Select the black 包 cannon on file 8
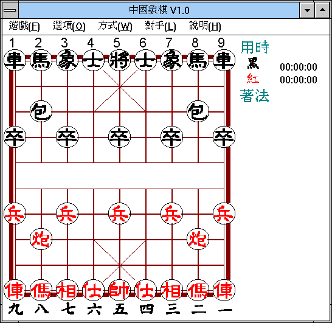This screenshot has height=323, width=332. click(198, 111)
